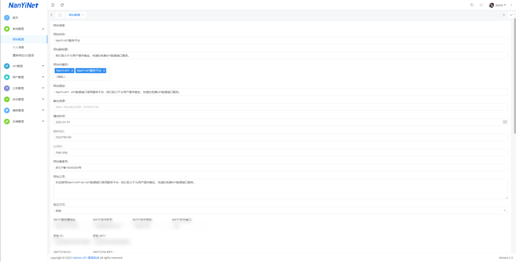Toggle fullscreen mode icon
The image size is (516, 262).
481,5
